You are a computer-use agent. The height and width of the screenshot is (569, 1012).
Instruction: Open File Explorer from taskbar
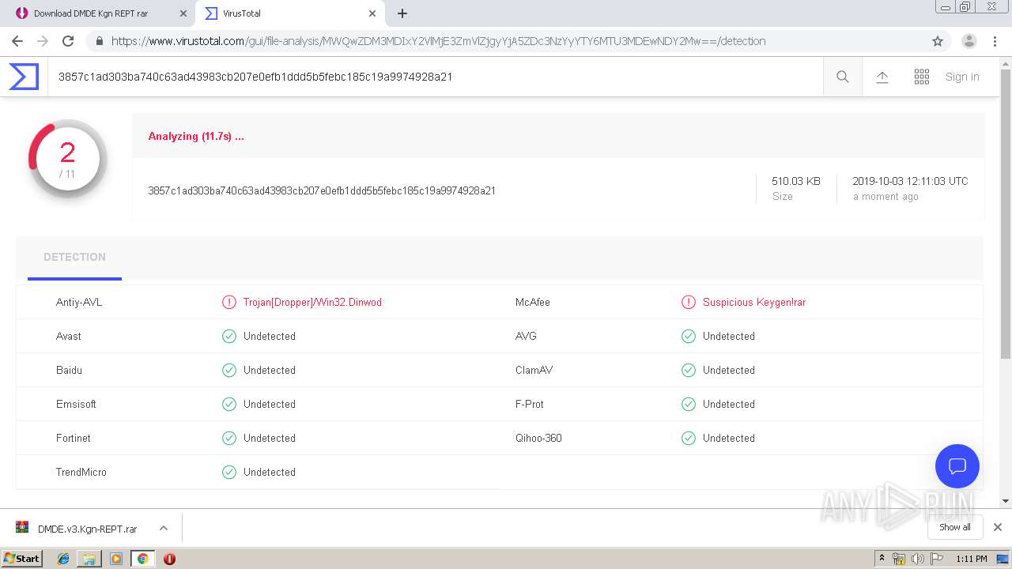89,559
